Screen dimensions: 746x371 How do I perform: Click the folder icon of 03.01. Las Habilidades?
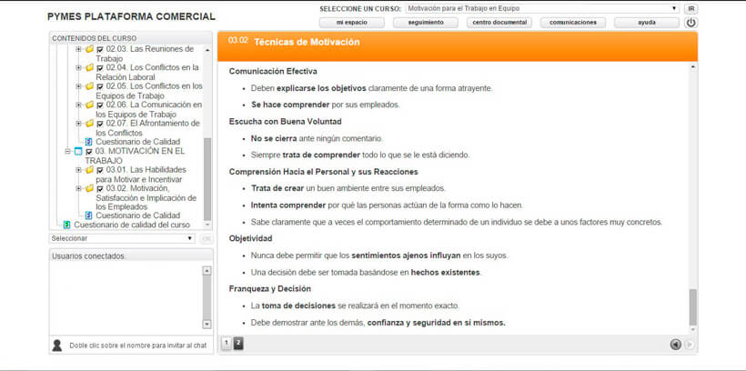point(89,170)
